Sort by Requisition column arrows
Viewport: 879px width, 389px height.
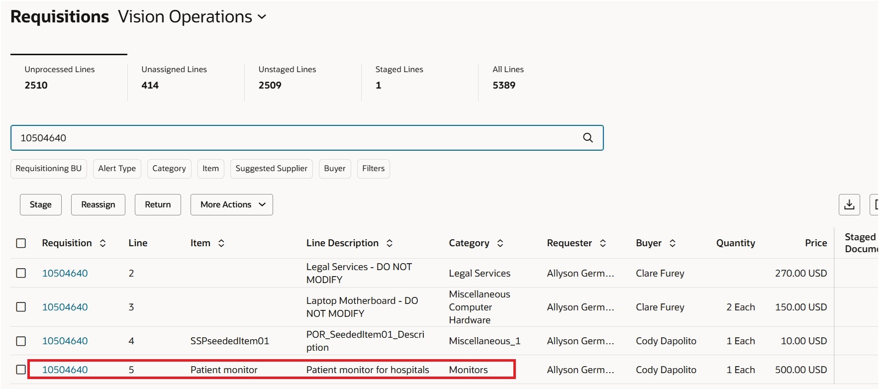[x=102, y=243]
